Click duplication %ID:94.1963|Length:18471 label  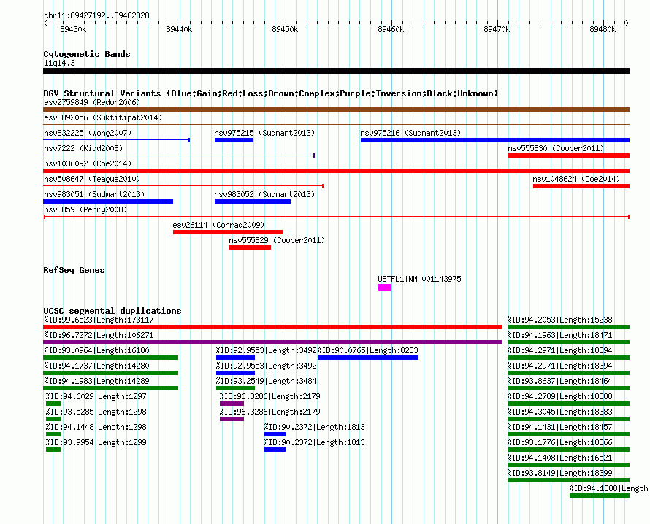pos(560,335)
